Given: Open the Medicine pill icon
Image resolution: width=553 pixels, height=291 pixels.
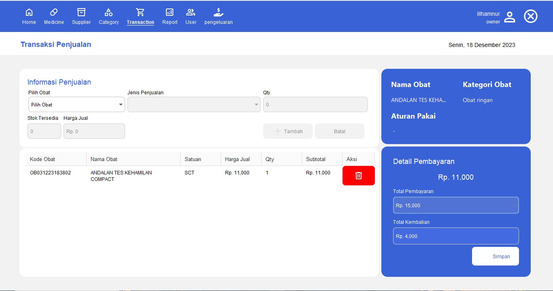Looking at the screenshot, I should point(54,13).
